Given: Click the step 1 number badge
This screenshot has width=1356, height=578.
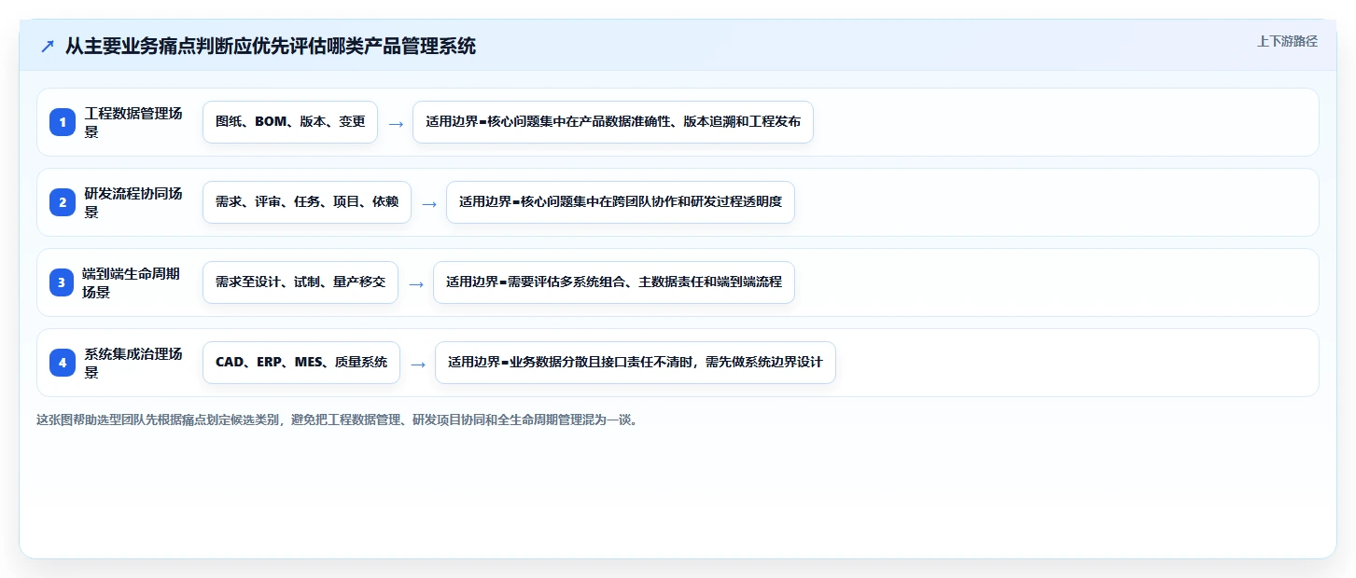Looking at the screenshot, I should click(63, 122).
